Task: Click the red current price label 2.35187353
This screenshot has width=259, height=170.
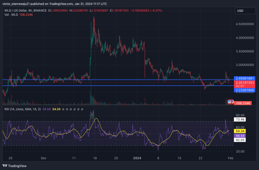Action: [x=244, y=82]
